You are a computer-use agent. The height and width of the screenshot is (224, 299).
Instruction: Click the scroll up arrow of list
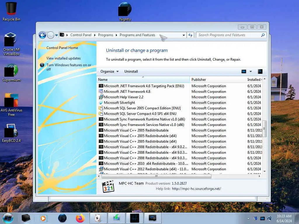point(265,79)
